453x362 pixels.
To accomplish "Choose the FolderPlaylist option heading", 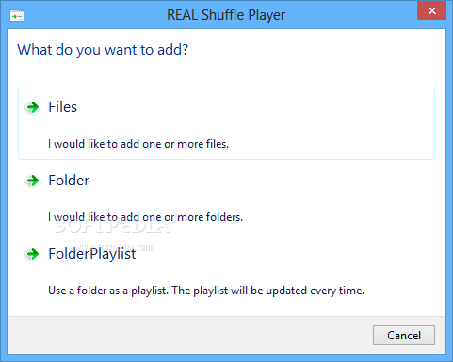I will tap(92, 254).
